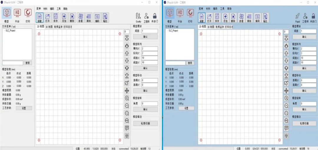Screen dimensions: 318x150
Task: Toggle the 未锁门 lock icon in left window
Action: [x=155, y=17]
